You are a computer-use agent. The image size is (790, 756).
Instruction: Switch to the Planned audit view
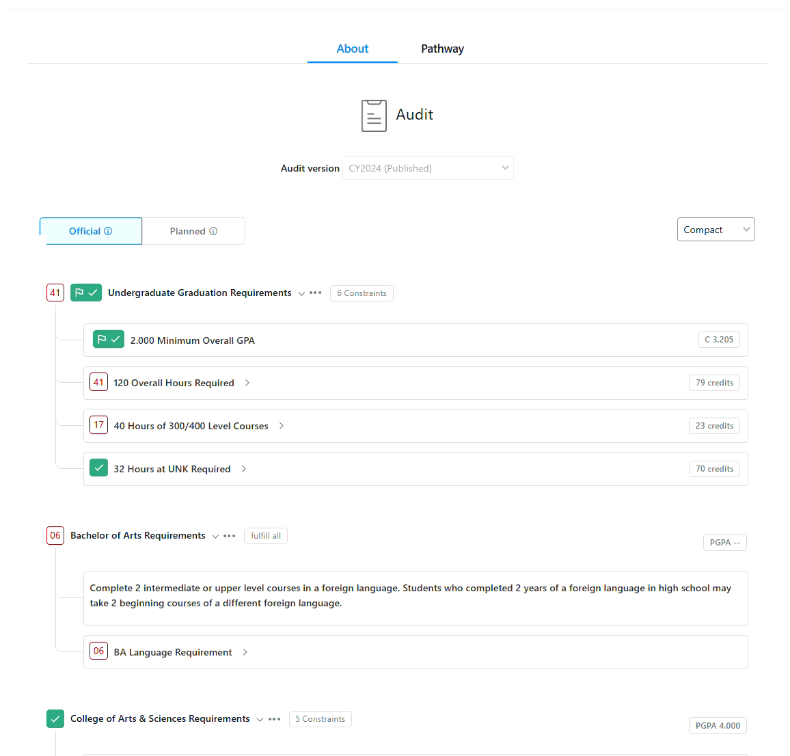click(x=193, y=231)
